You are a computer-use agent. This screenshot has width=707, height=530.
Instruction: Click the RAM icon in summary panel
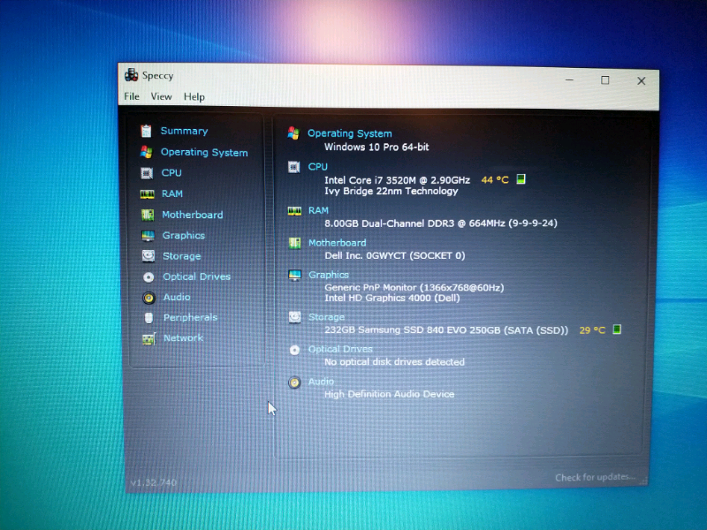(x=294, y=211)
